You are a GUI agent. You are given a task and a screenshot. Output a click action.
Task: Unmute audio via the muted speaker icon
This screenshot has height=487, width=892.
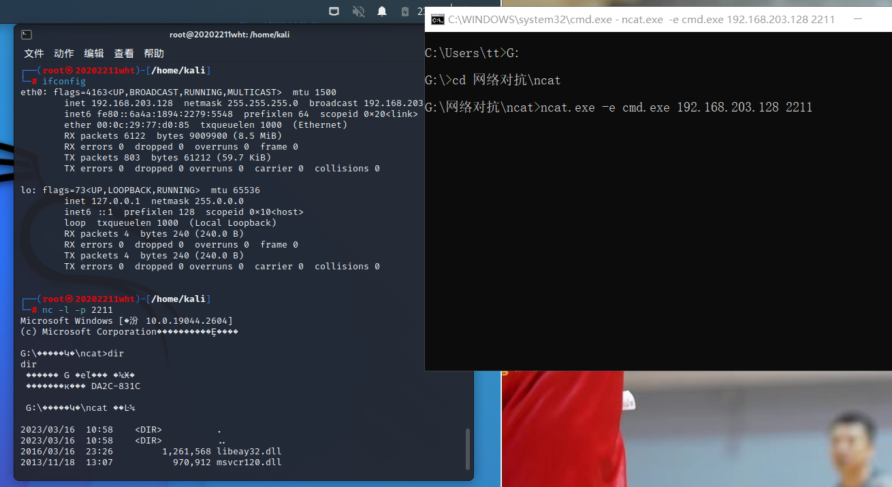358,11
